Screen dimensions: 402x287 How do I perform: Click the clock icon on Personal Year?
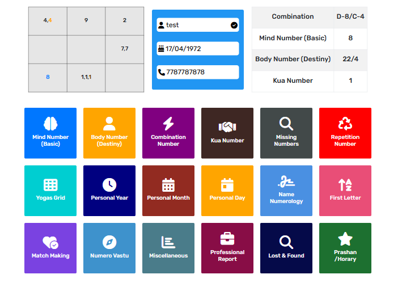pyautogui.click(x=109, y=185)
